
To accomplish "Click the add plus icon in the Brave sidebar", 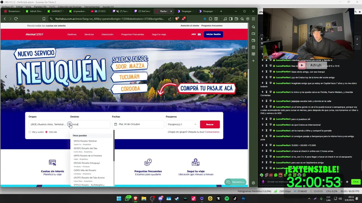I will point(253,61).
